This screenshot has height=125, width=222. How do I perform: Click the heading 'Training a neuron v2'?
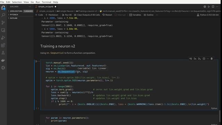(x=58, y=46)
